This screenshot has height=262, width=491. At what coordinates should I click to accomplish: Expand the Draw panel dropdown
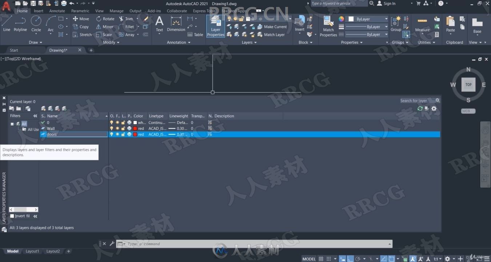35,43
